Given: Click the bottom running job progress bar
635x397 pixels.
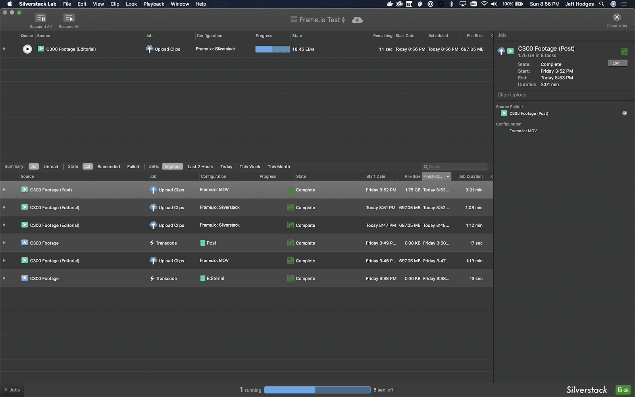Looking at the screenshot, I should (317, 390).
